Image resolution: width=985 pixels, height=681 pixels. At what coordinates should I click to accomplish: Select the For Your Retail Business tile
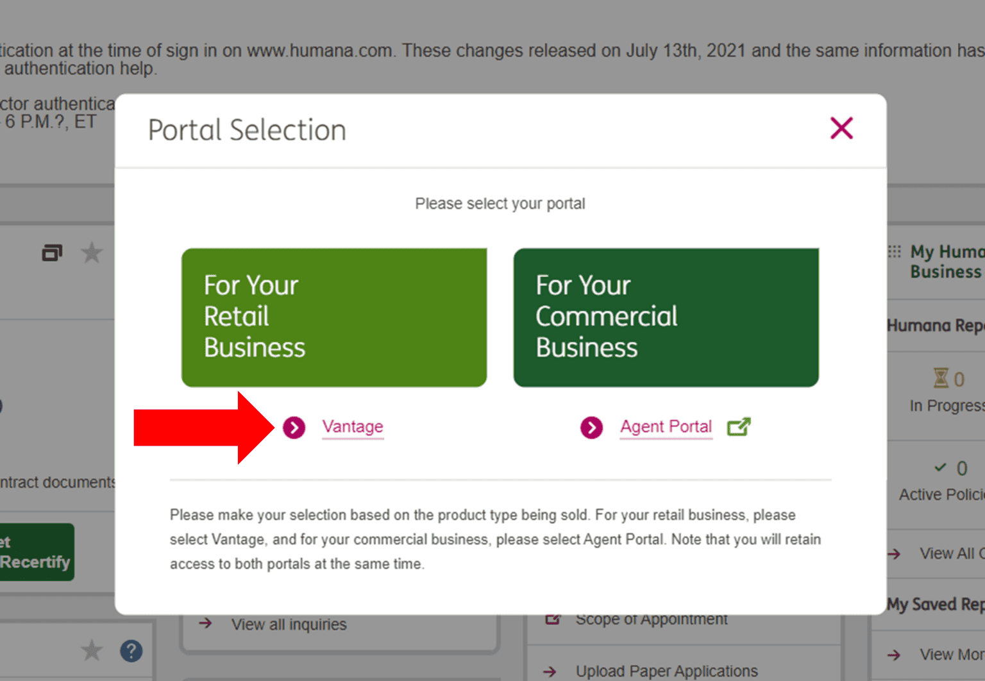(x=334, y=317)
